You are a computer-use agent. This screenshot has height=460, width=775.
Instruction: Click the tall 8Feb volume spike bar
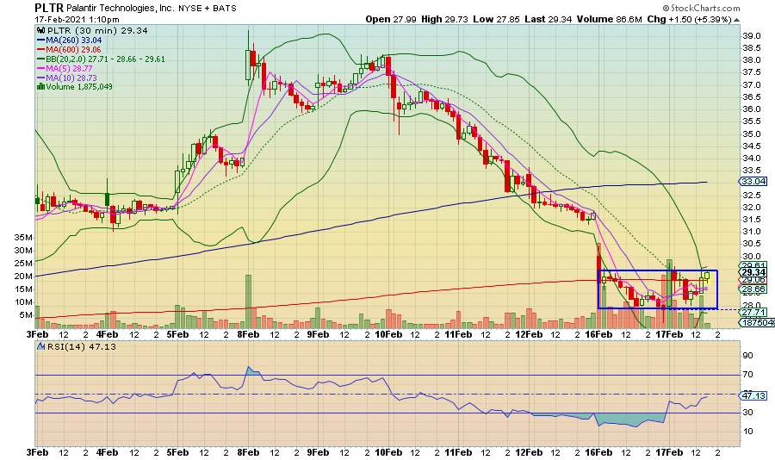[x=248, y=301]
